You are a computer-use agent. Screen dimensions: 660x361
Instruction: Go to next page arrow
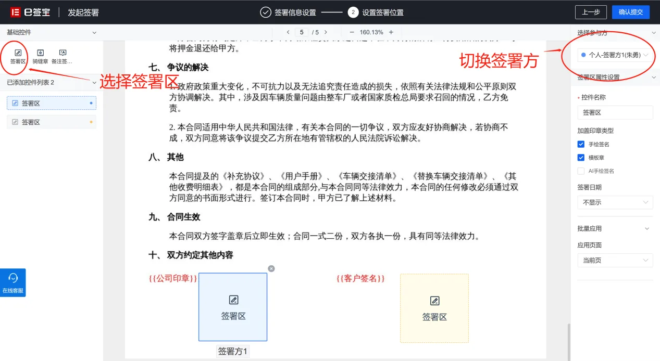(326, 32)
